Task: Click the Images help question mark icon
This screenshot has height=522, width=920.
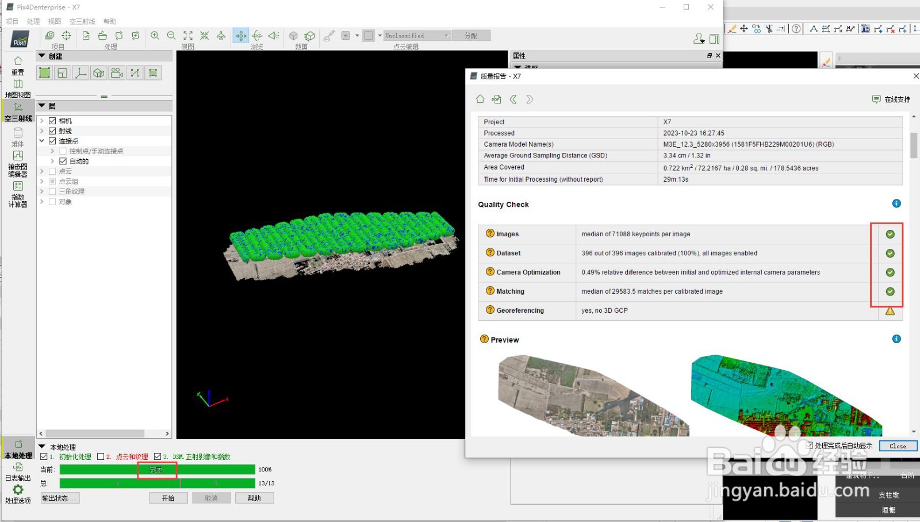Action: pyautogui.click(x=490, y=233)
